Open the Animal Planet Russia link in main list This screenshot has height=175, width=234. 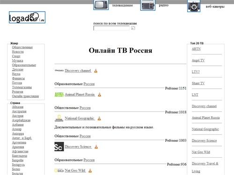pyautogui.click(x=80, y=94)
